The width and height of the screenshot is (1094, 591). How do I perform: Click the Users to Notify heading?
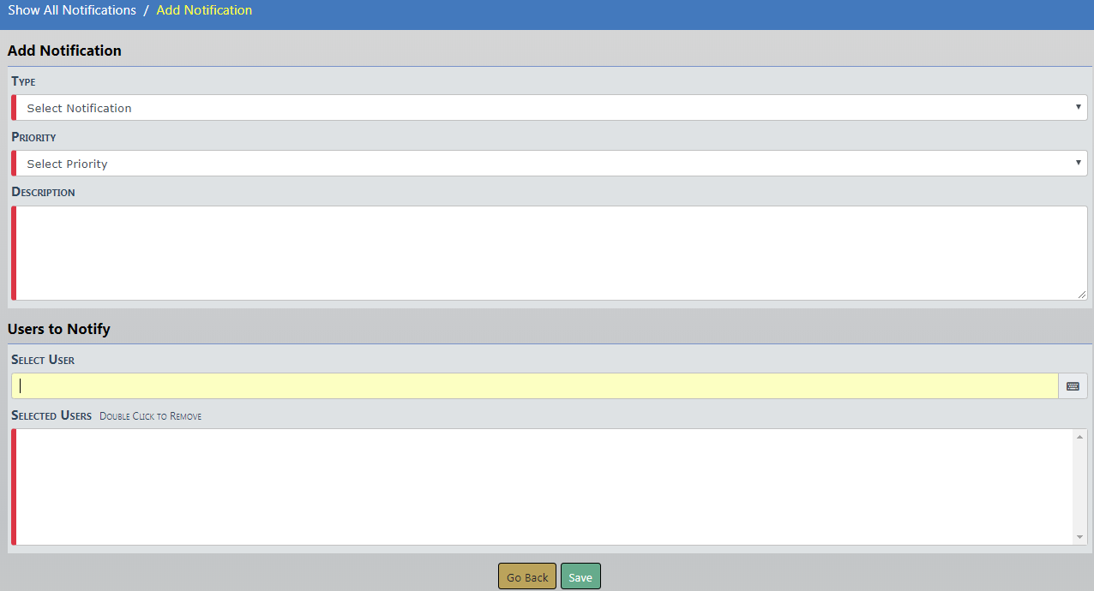(59, 329)
